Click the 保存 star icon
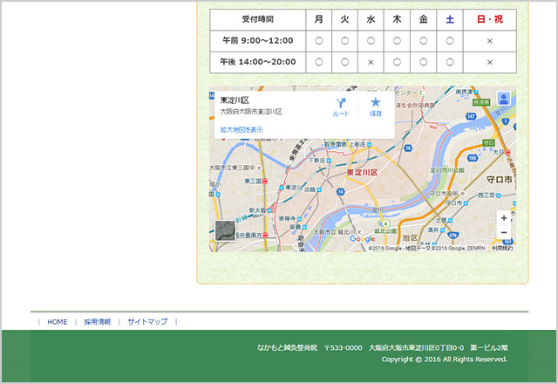The width and height of the screenshot is (558, 384). pyautogui.click(x=376, y=103)
